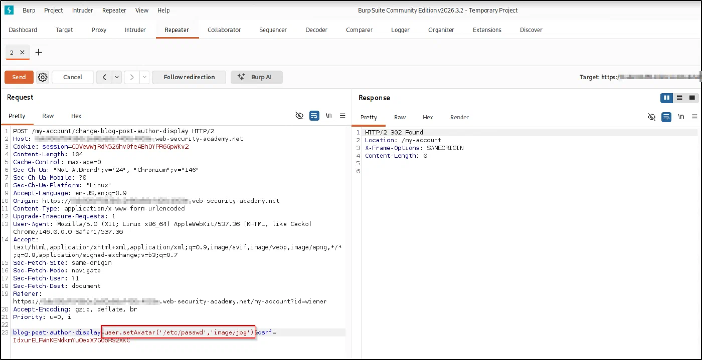Select side-by-side split layout icon
702x360 pixels.
click(x=666, y=98)
